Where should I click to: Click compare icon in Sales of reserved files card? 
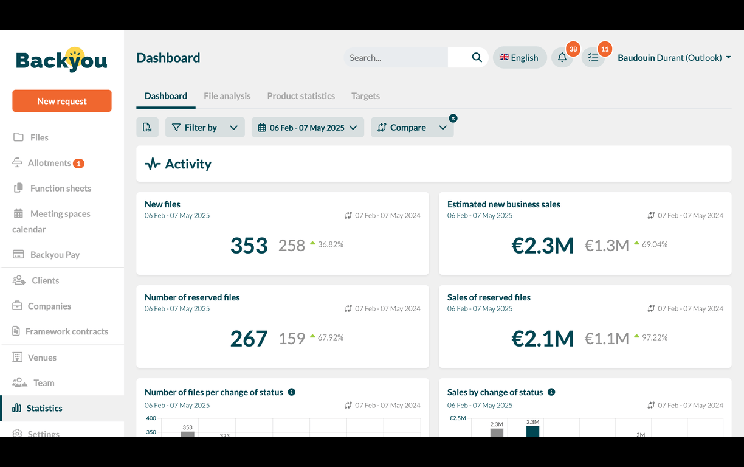[x=651, y=309]
